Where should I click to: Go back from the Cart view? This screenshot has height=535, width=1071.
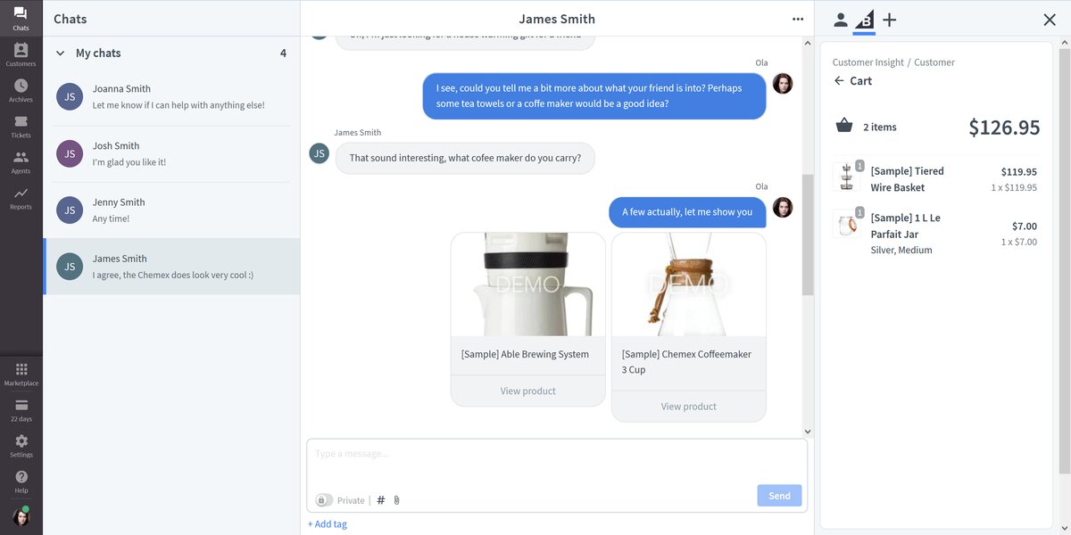(838, 81)
